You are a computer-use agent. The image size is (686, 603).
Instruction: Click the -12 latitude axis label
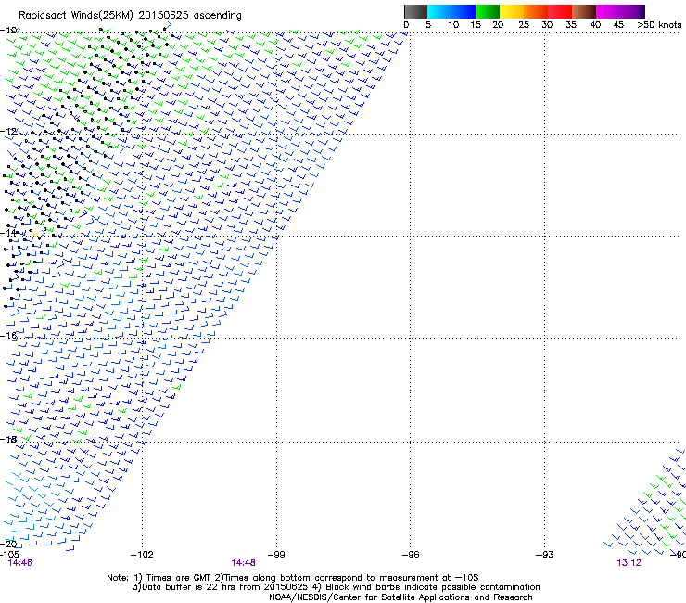coord(9,132)
